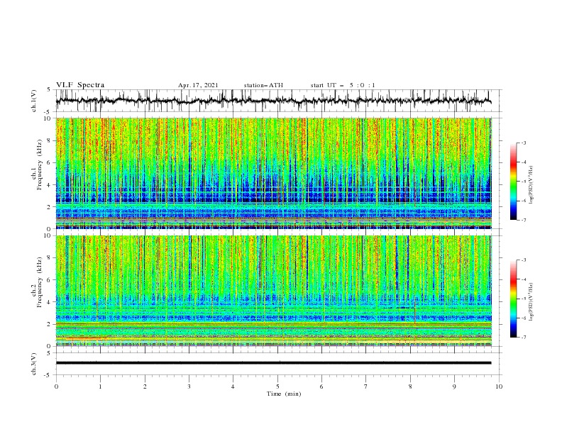Click the time axis tick labeled 8

point(410,386)
